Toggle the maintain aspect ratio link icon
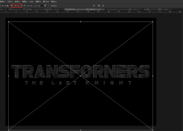183x131 pixels. point(22,6)
